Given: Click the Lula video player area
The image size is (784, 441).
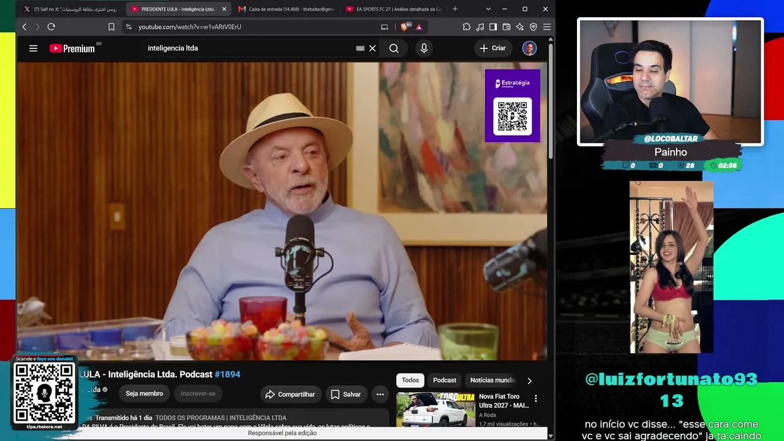Looking at the screenshot, I should coord(282,211).
